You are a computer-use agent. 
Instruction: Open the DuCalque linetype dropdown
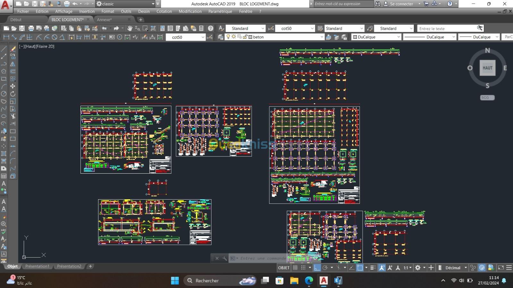coord(430,37)
